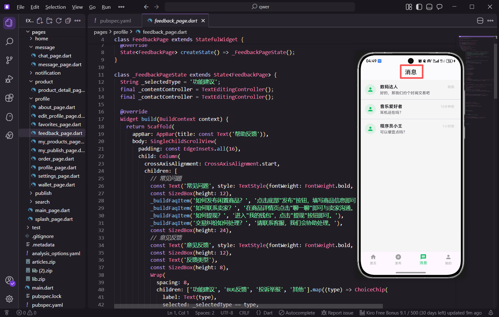Toggle Autocomplete in the status bar
Viewport: 499px width, 317px height.
pos(297,313)
